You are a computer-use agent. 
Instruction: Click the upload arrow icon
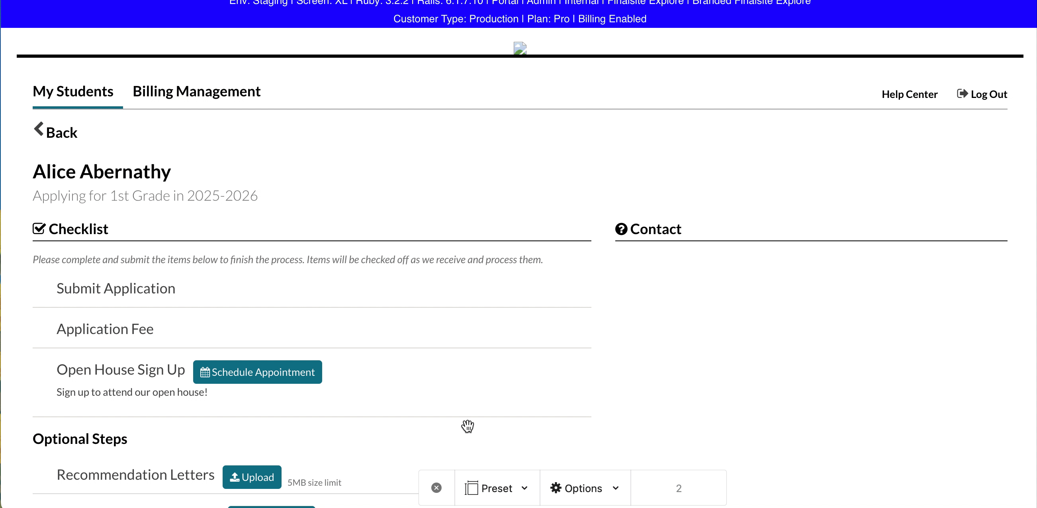click(x=234, y=477)
